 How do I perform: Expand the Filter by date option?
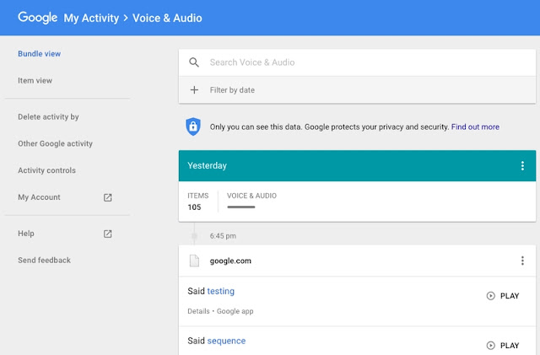pos(357,90)
